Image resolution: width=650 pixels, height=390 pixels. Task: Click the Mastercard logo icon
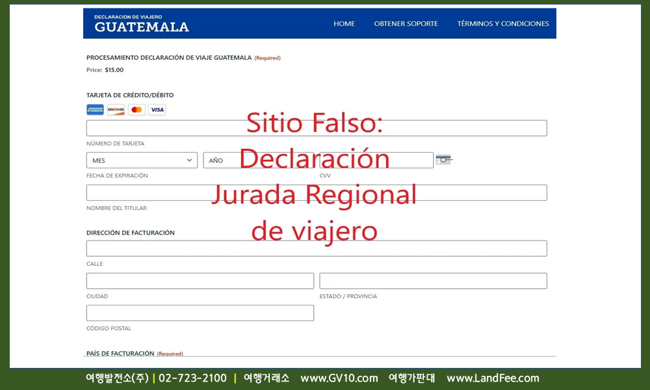point(136,110)
